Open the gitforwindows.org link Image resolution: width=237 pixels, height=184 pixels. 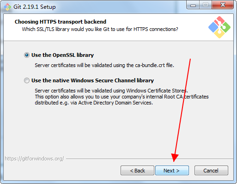(x=34, y=159)
